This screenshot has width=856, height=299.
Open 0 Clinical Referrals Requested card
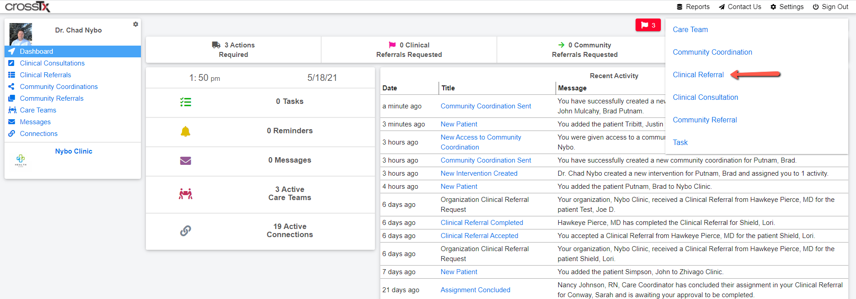pos(409,50)
